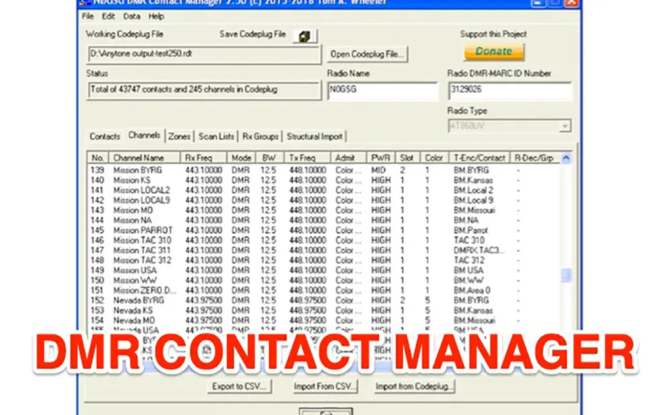Click the Import From CSV button
Viewport: 672px width, 415px height.
(325, 386)
